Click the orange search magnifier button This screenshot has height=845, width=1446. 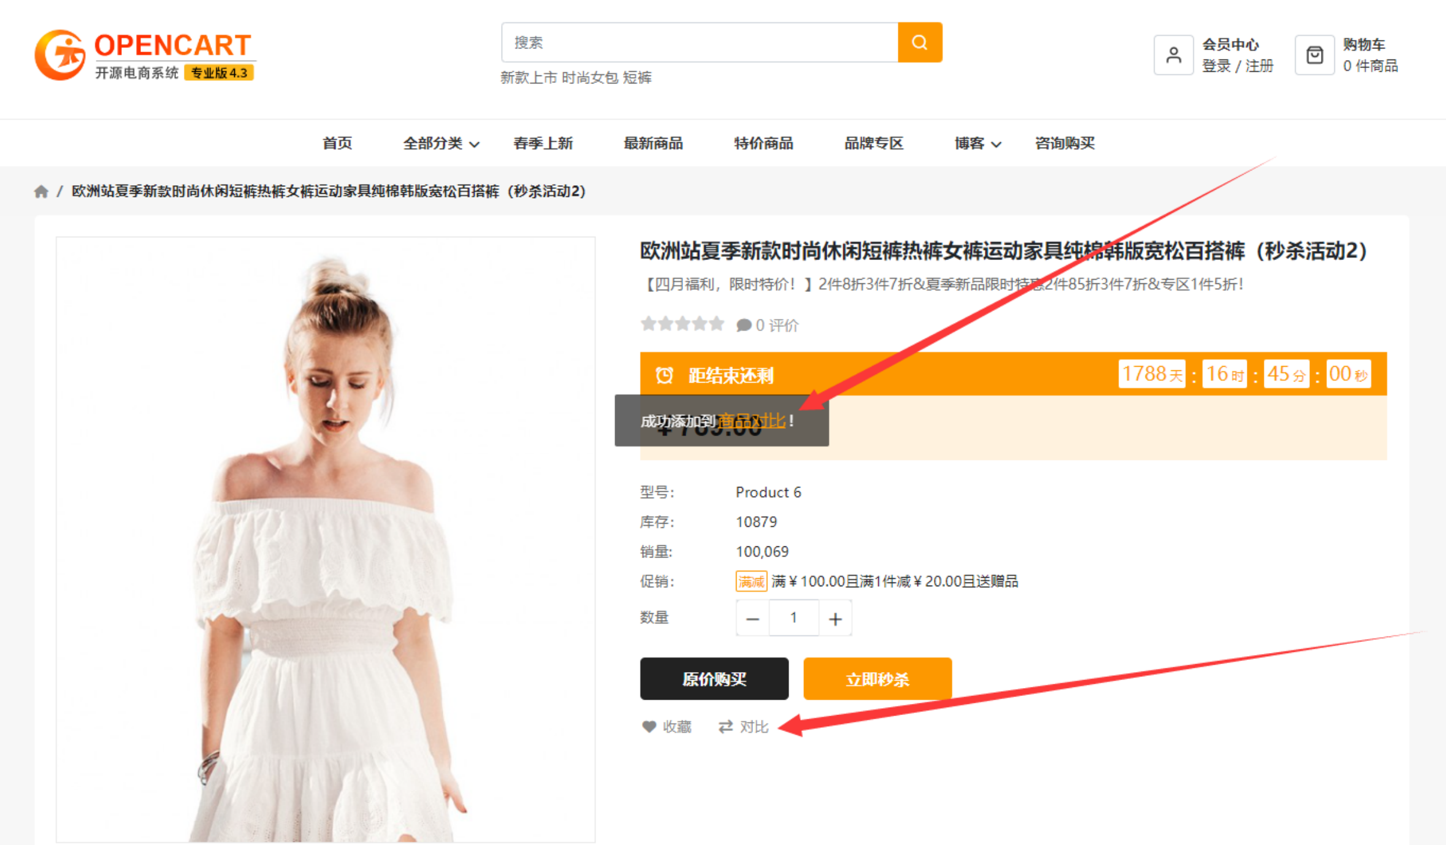(919, 42)
